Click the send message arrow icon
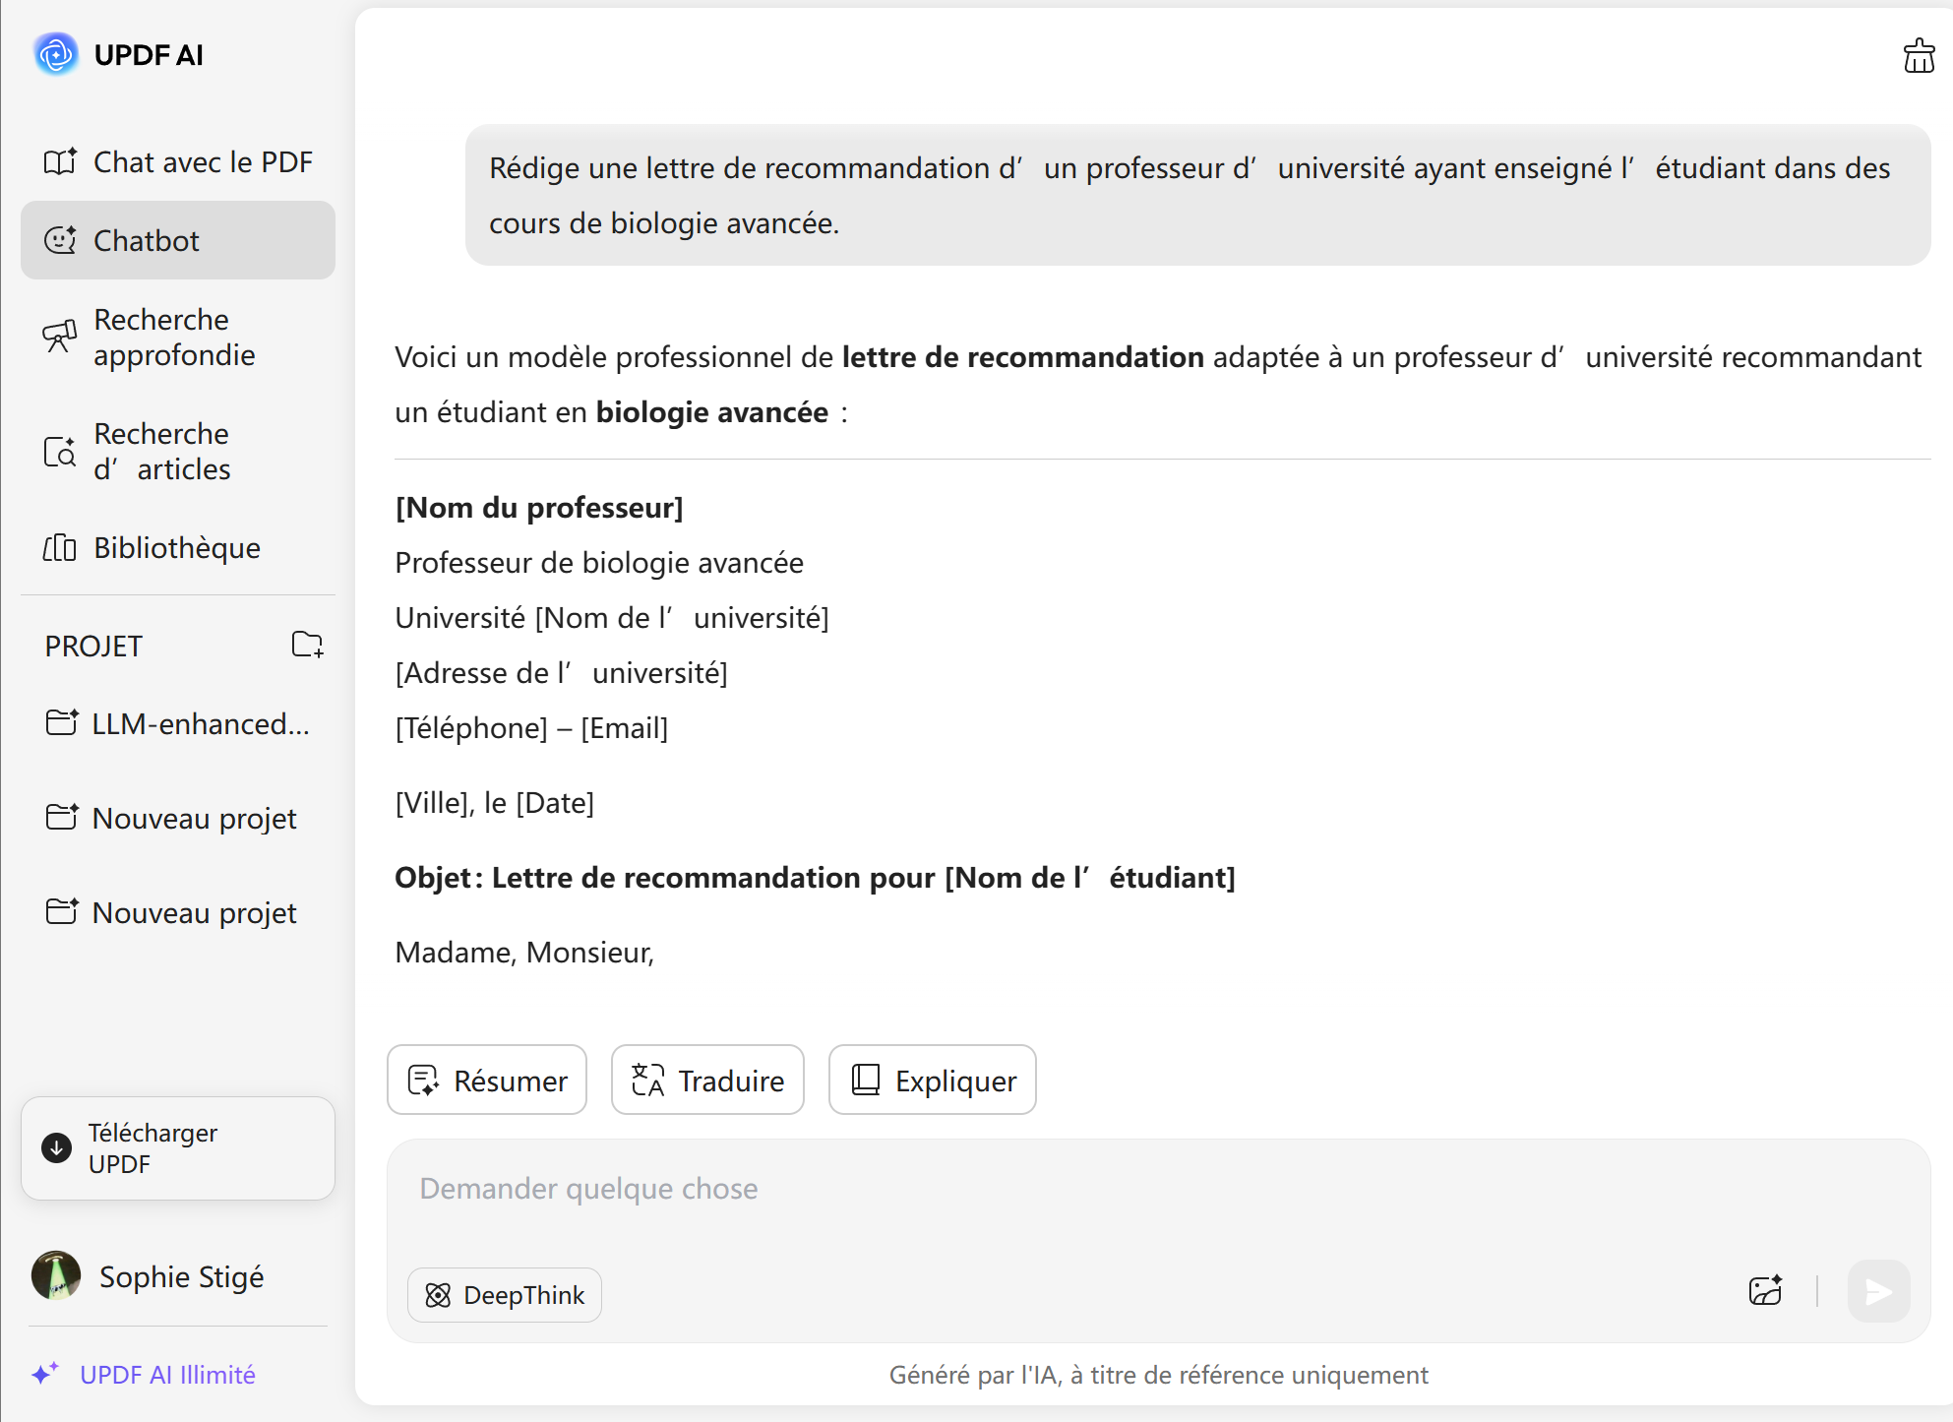The height and width of the screenshot is (1422, 1953). click(x=1877, y=1290)
